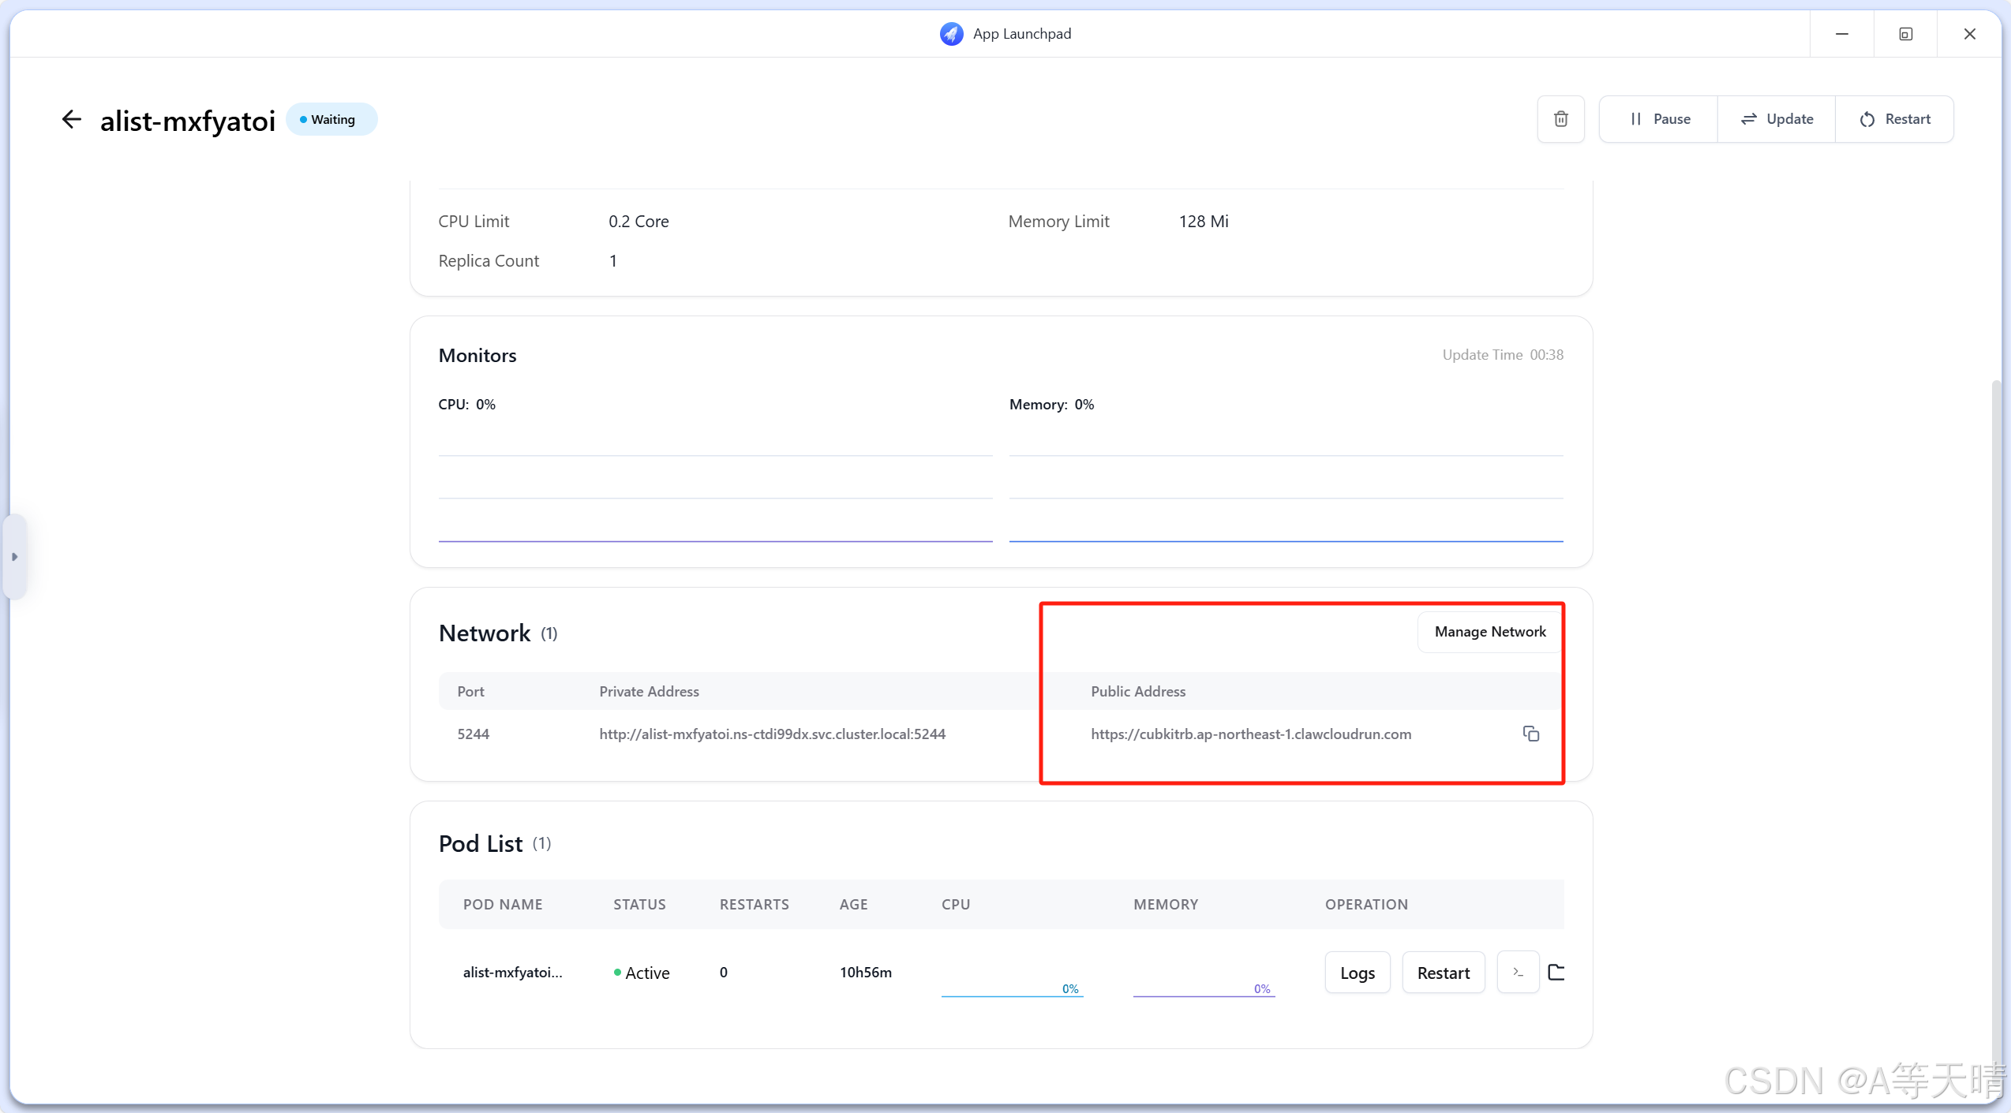Copy the public address with copy icon
The image size is (2011, 1113).
(x=1530, y=734)
